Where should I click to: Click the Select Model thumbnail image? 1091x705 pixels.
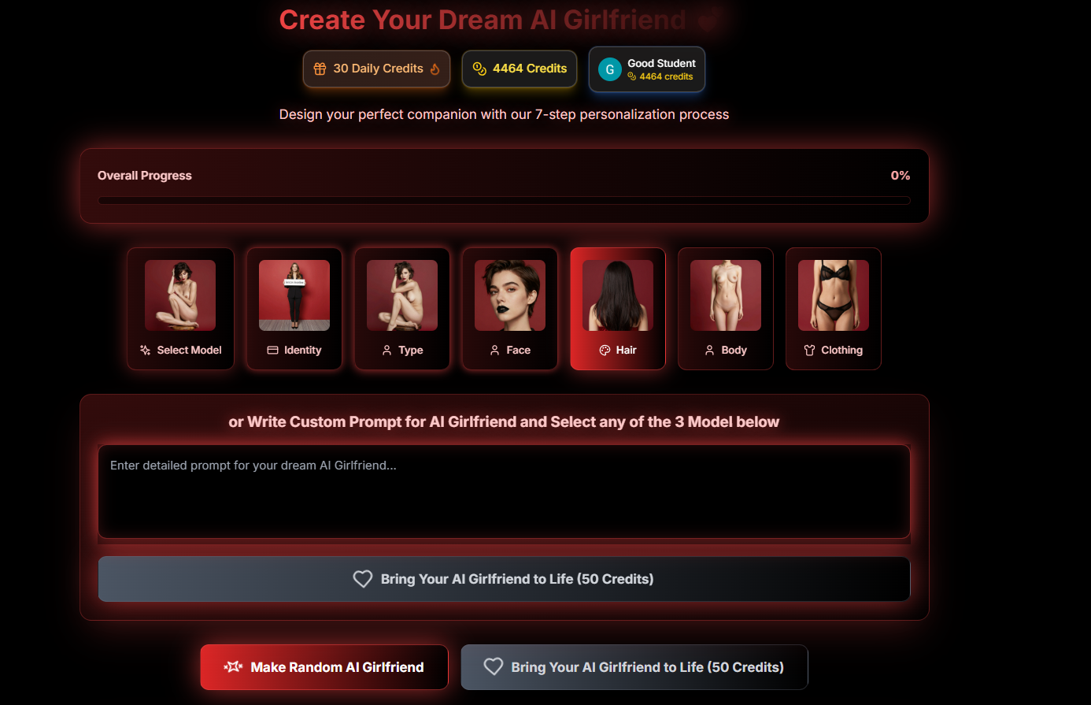(180, 295)
